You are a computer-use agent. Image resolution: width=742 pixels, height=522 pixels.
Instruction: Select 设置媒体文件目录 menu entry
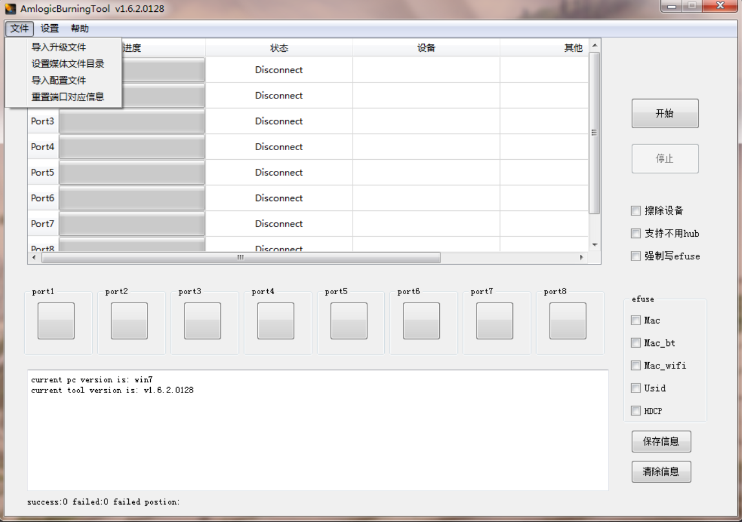tap(64, 64)
